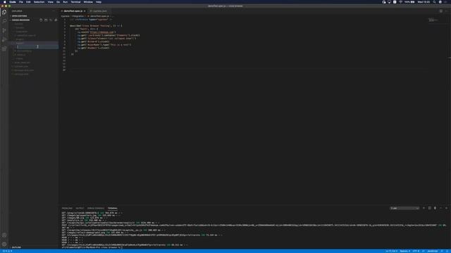
Task: Open the Manage gear menu
Action: click(x=4, y=244)
